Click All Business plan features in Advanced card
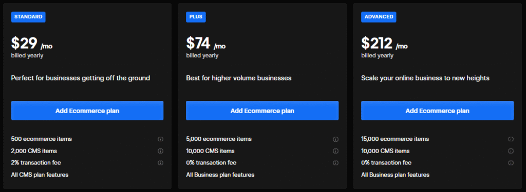The image size is (526, 192). click(x=395, y=175)
